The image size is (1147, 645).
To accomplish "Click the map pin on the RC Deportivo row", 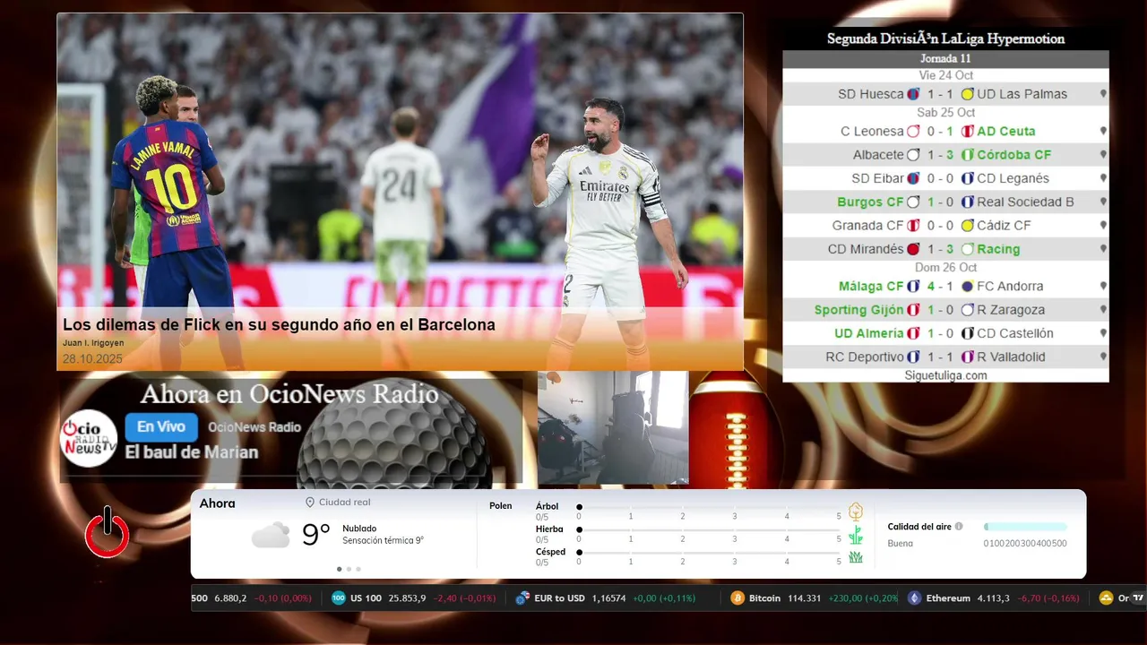I will pyautogui.click(x=1103, y=357).
